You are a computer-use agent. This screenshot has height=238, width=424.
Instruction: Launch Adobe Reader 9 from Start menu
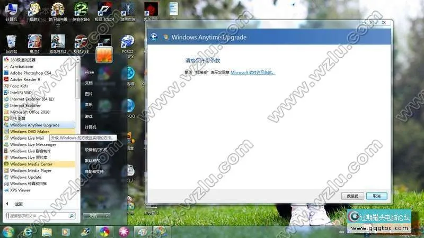(x=39, y=79)
